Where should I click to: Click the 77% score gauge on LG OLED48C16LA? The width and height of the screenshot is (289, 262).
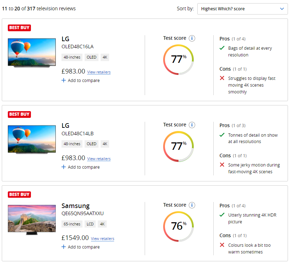pos(178,59)
